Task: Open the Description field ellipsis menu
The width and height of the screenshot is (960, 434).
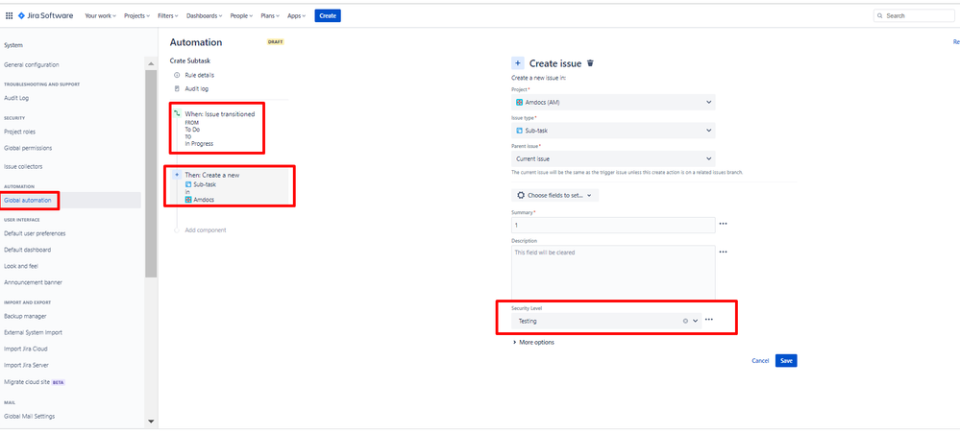Action: (723, 252)
